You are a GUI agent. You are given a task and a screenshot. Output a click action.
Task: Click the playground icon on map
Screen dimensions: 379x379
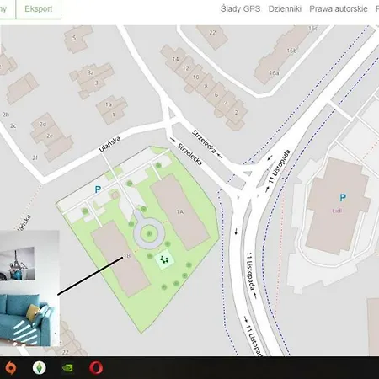[164, 259]
